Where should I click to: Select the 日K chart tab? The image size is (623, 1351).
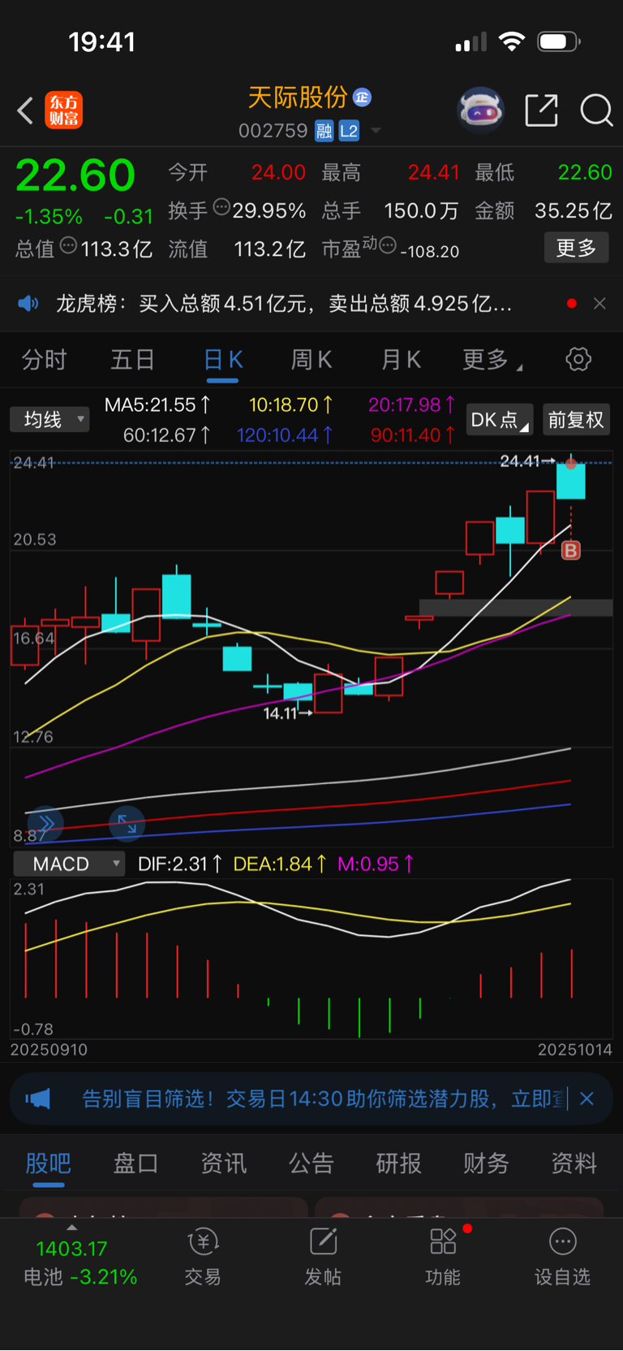223,360
